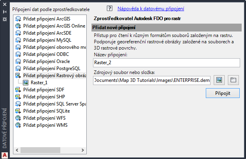The image size is (246, 159).
Task: Select Přidat připojení ODBC
Action: (x=46, y=54)
